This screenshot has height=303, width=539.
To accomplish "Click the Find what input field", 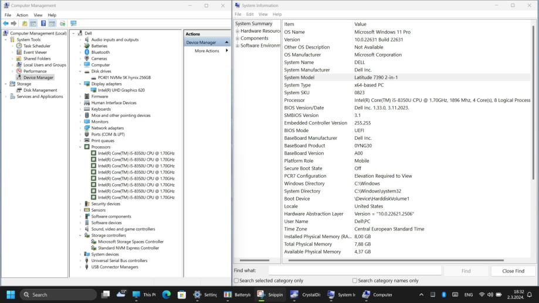I will (x=355, y=270).
